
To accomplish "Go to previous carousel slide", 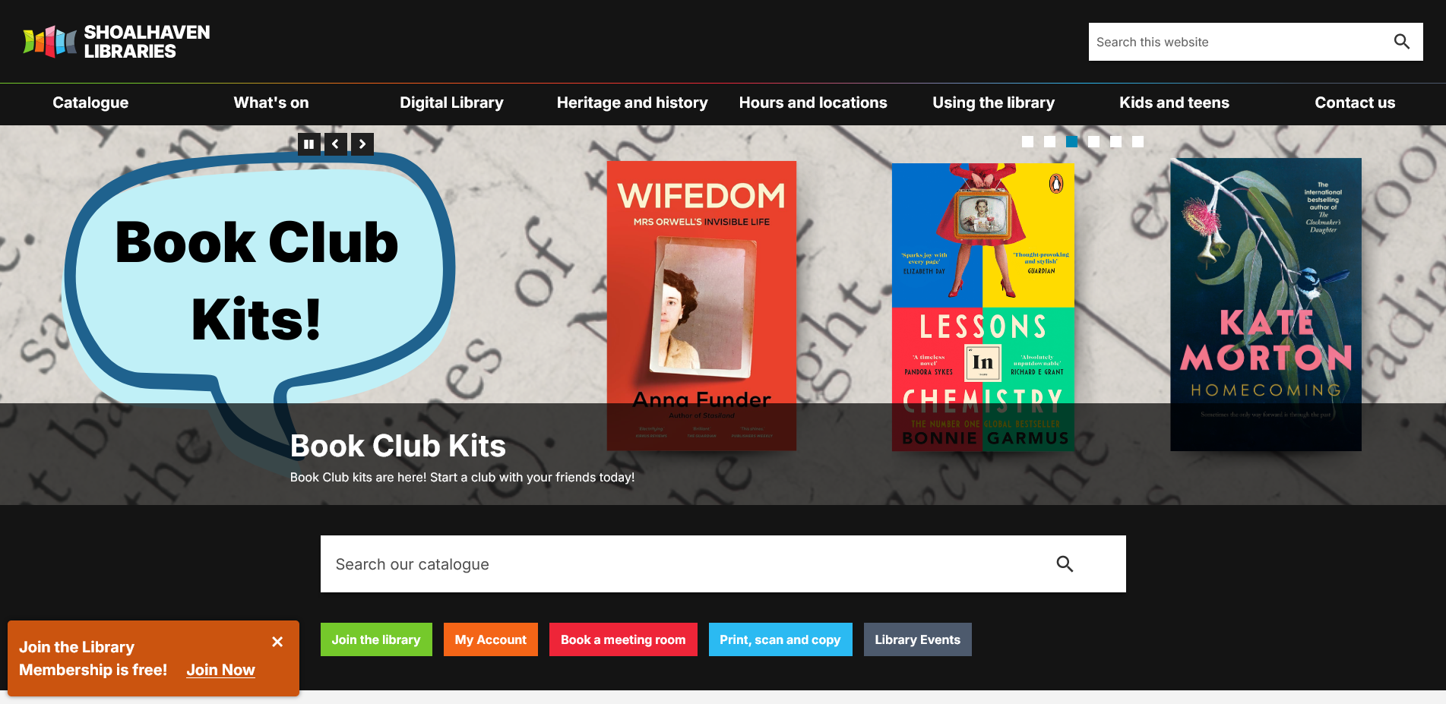I will pos(335,144).
